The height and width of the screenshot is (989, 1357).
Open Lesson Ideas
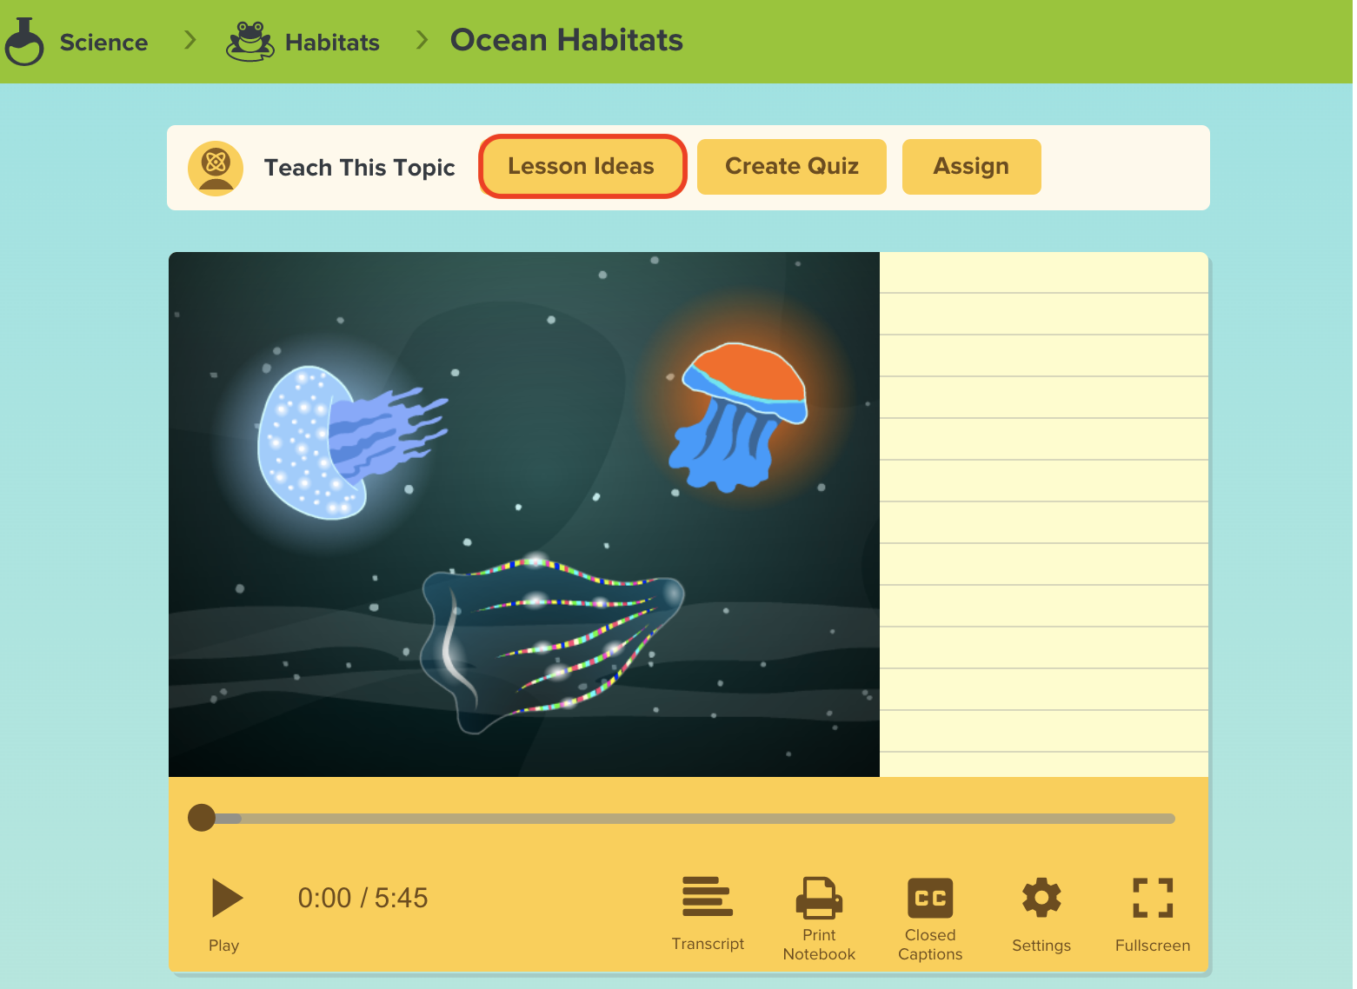(x=582, y=166)
